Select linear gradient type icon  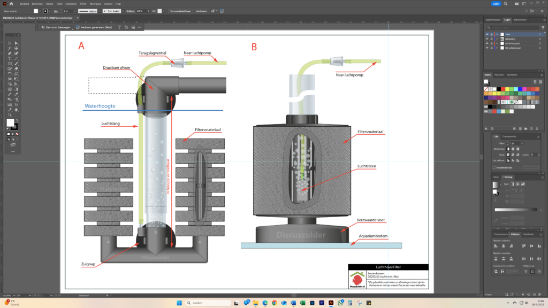512,184
